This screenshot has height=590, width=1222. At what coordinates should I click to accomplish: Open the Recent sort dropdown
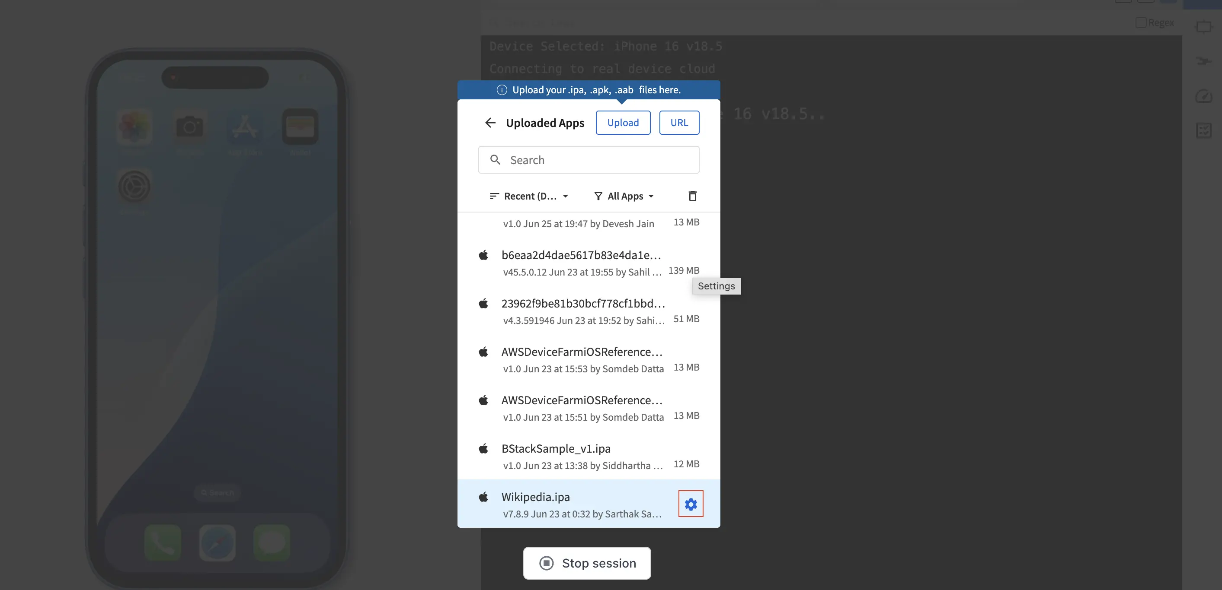[528, 196]
